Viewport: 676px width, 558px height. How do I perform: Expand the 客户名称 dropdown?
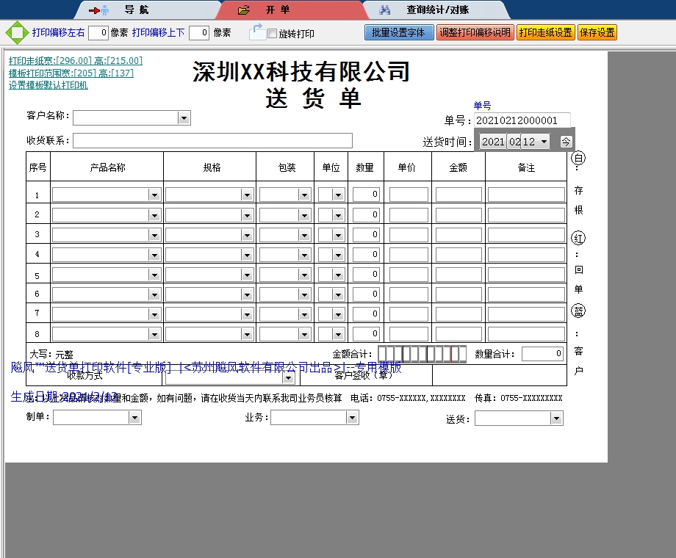click(184, 118)
